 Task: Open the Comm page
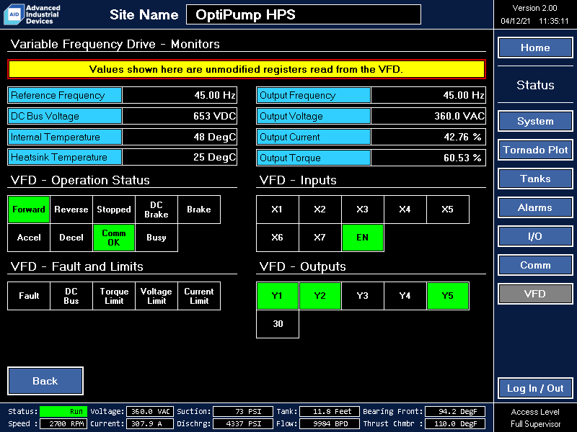[x=535, y=265]
